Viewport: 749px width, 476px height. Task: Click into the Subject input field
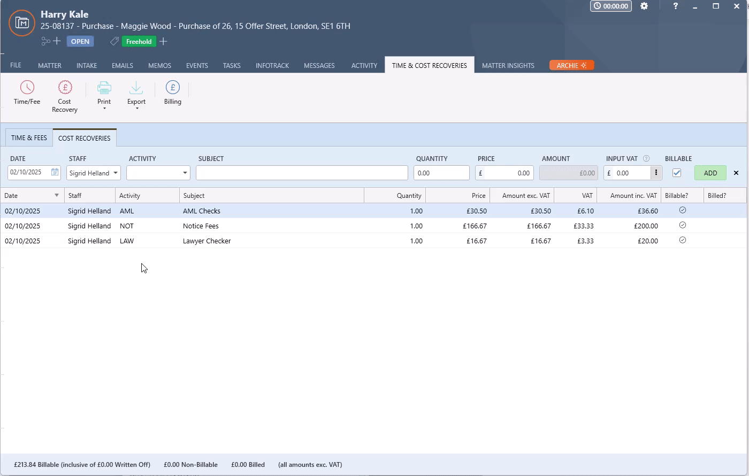coord(302,173)
